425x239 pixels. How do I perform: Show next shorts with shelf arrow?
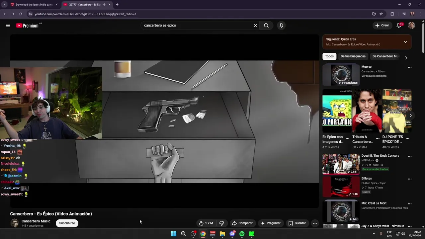(410, 116)
